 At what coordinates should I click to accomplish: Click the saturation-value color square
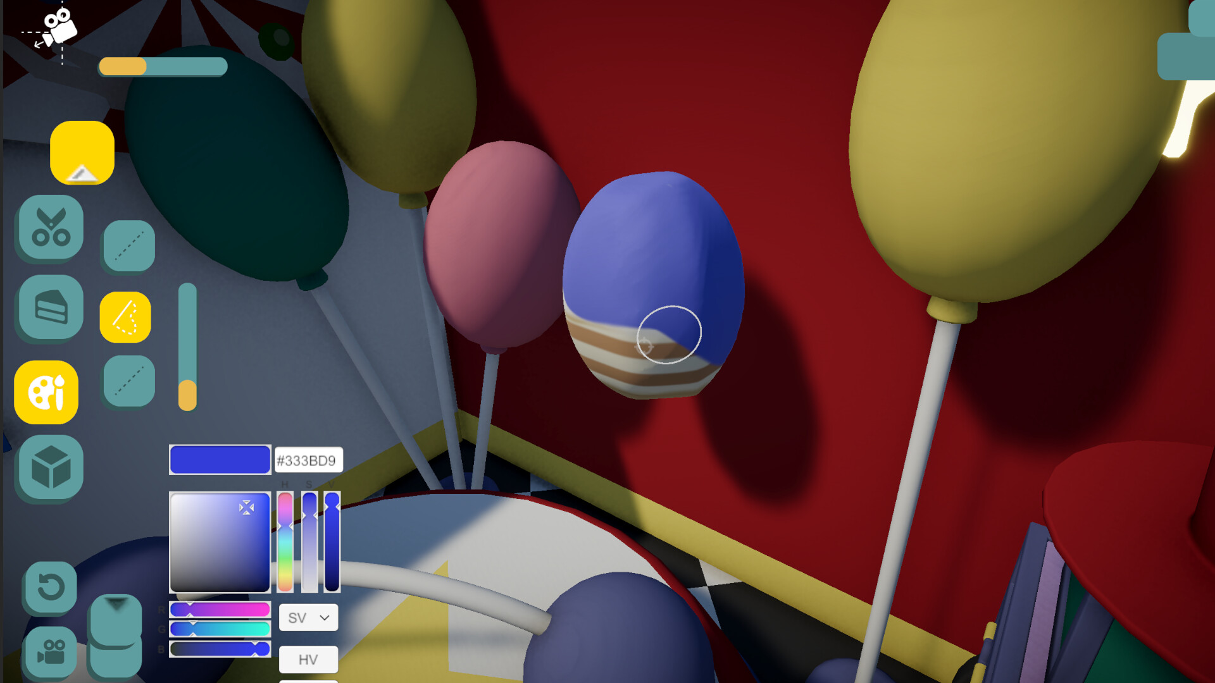coord(220,542)
